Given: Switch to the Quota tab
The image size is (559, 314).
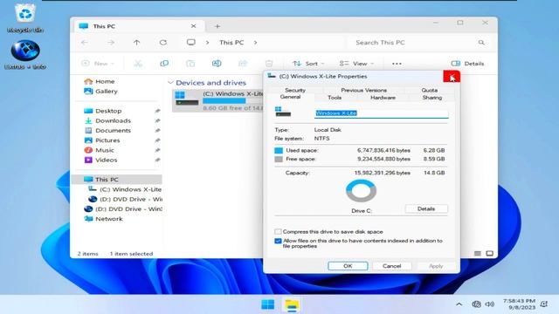Looking at the screenshot, I should [x=429, y=90].
